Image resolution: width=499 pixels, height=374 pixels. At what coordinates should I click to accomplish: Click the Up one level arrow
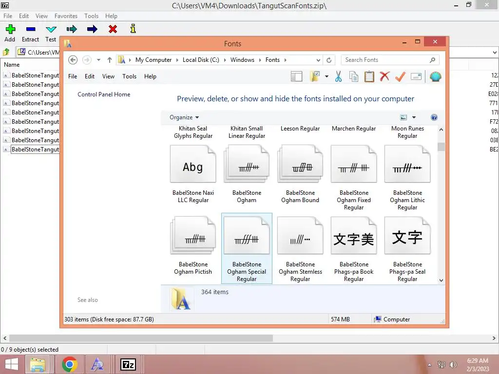coord(110,60)
